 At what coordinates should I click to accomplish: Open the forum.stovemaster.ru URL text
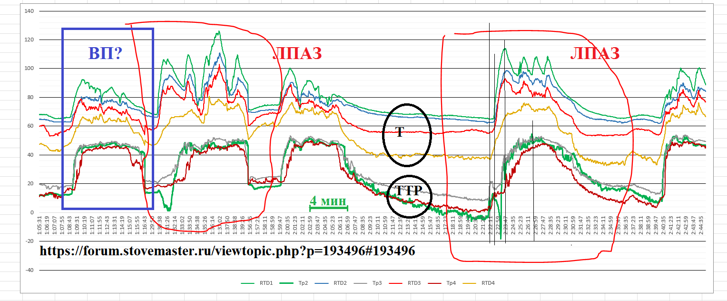pos(227,251)
